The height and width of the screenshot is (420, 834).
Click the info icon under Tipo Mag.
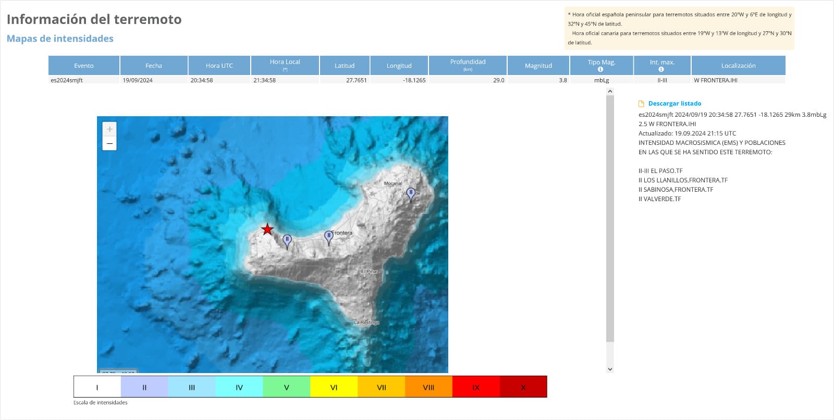(x=600, y=69)
